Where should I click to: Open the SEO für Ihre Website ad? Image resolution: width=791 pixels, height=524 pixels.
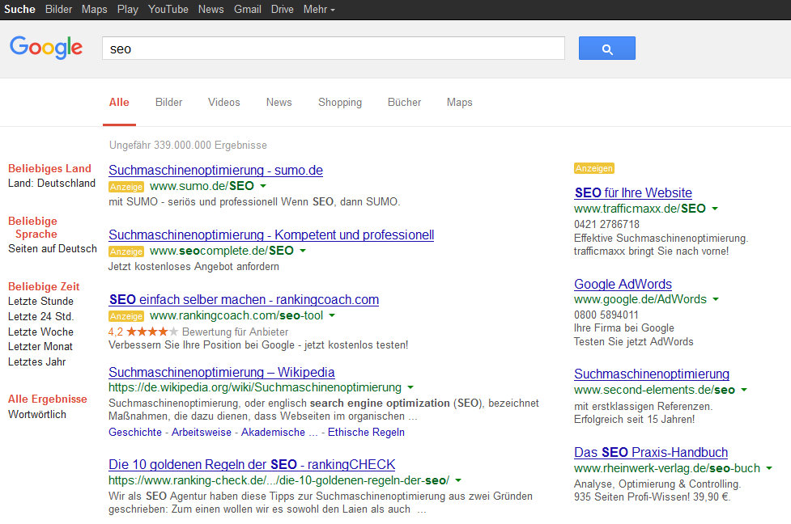click(633, 193)
